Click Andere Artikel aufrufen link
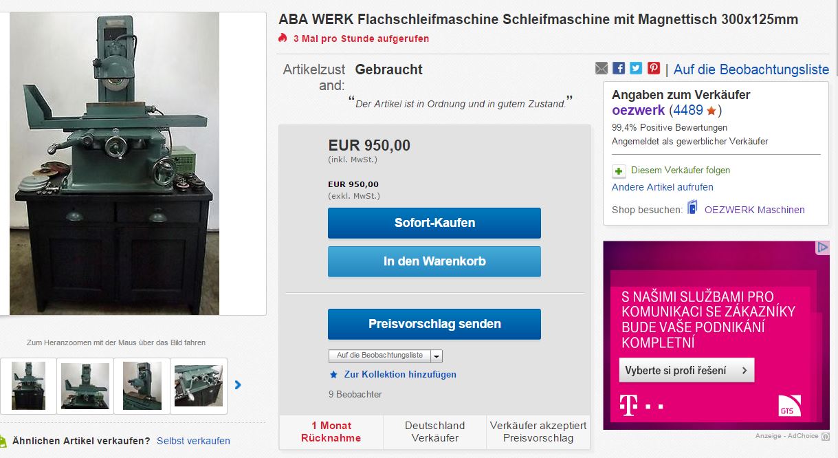This screenshot has width=838, height=458. 663,187
